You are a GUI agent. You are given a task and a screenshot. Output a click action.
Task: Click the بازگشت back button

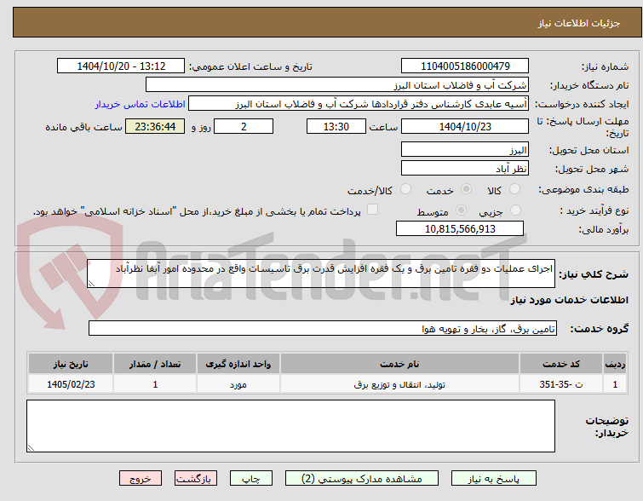coord(196,479)
